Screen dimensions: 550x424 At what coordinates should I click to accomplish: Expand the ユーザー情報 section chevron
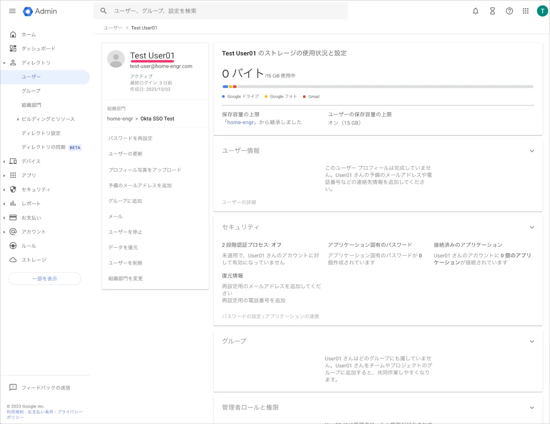pyautogui.click(x=532, y=151)
